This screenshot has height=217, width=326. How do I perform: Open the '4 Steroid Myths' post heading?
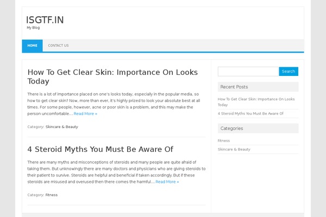(x=100, y=149)
